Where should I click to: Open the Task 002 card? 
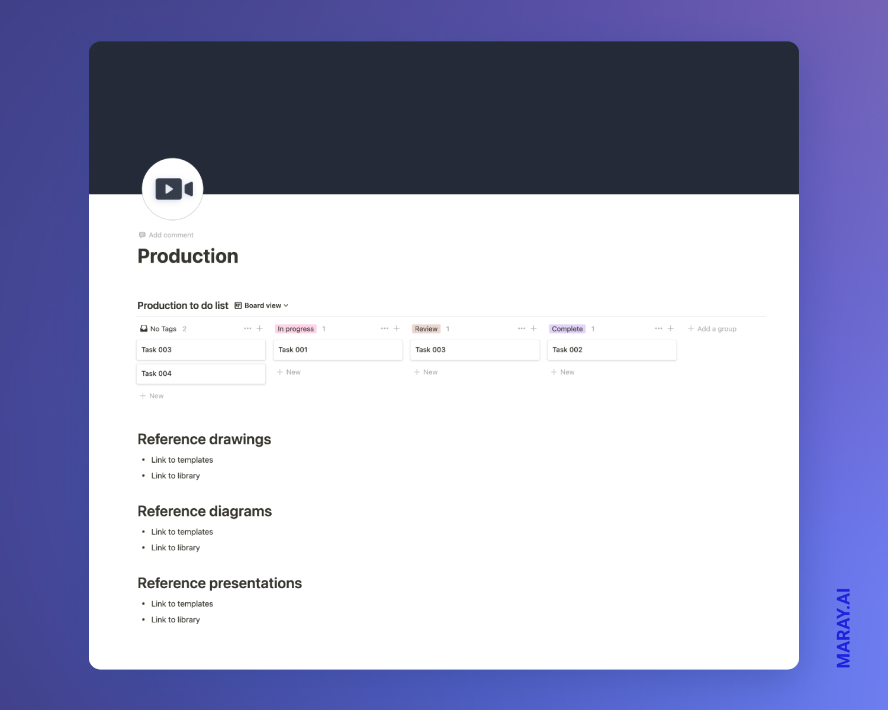[612, 350]
